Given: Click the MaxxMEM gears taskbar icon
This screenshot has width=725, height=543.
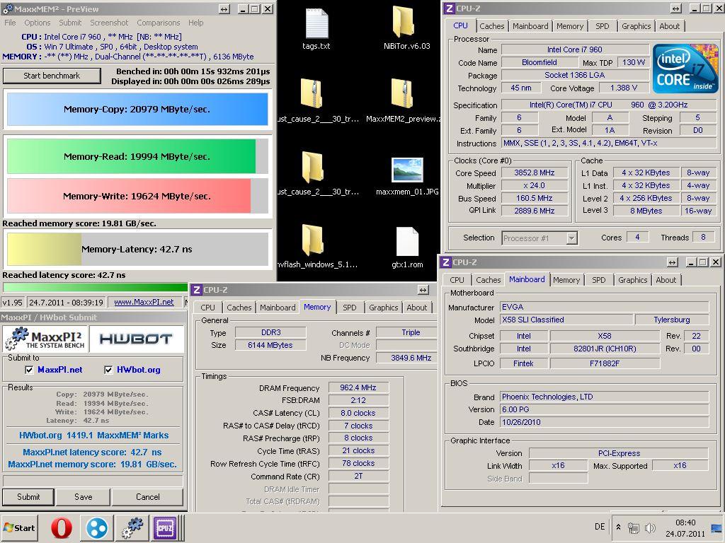Looking at the screenshot, I should (x=132, y=527).
